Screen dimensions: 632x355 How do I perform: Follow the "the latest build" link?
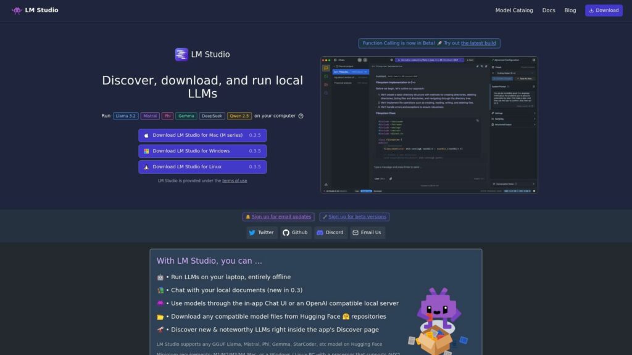coord(478,43)
